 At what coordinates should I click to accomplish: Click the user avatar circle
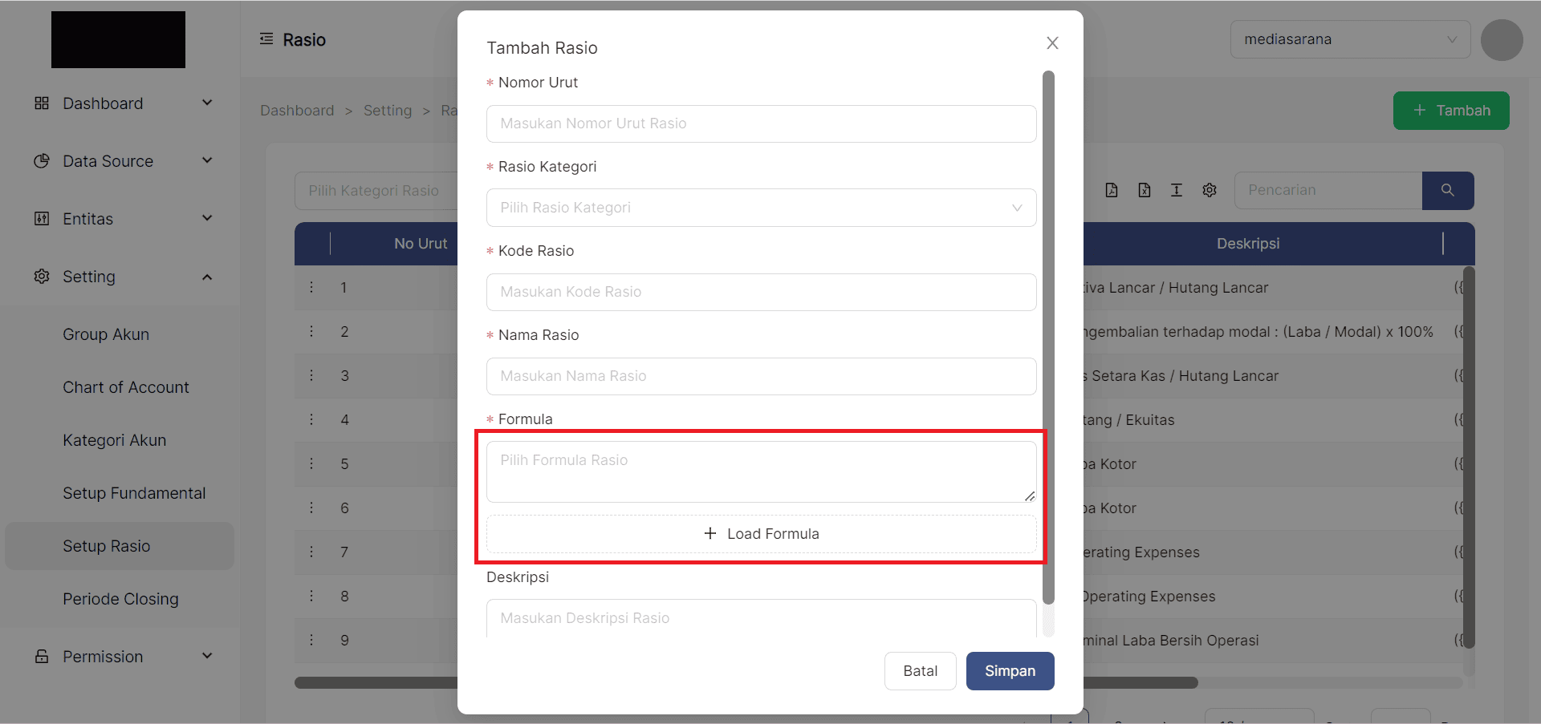pyautogui.click(x=1502, y=40)
